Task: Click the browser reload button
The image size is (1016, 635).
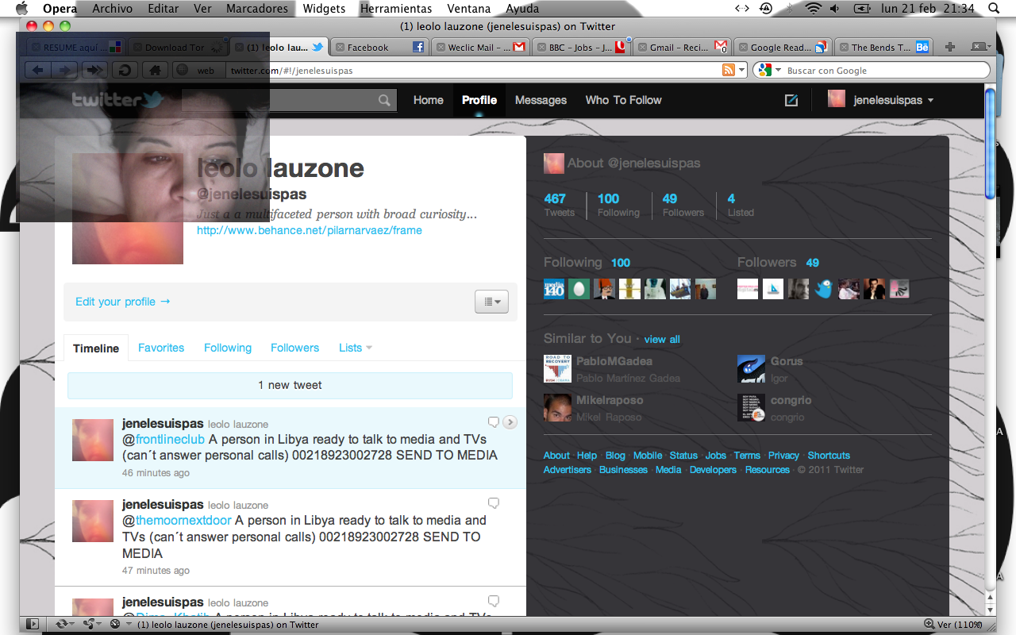Action: [x=124, y=71]
